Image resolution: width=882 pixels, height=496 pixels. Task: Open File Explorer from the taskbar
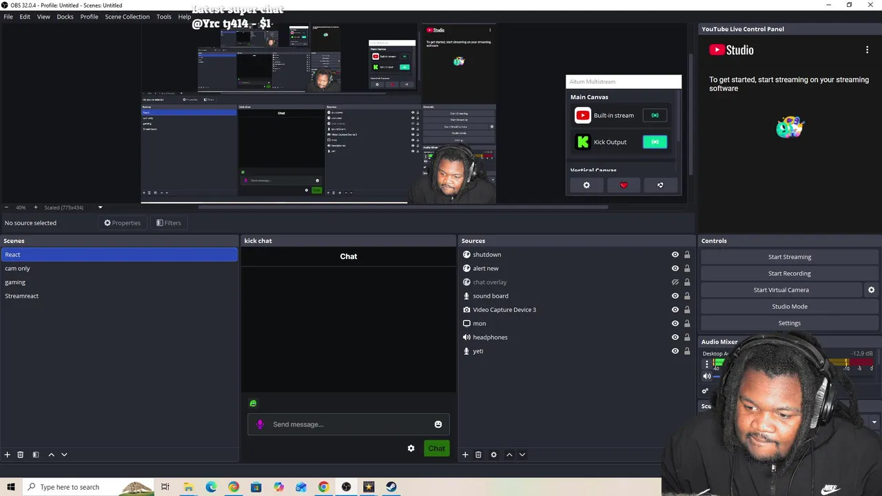pyautogui.click(x=188, y=487)
